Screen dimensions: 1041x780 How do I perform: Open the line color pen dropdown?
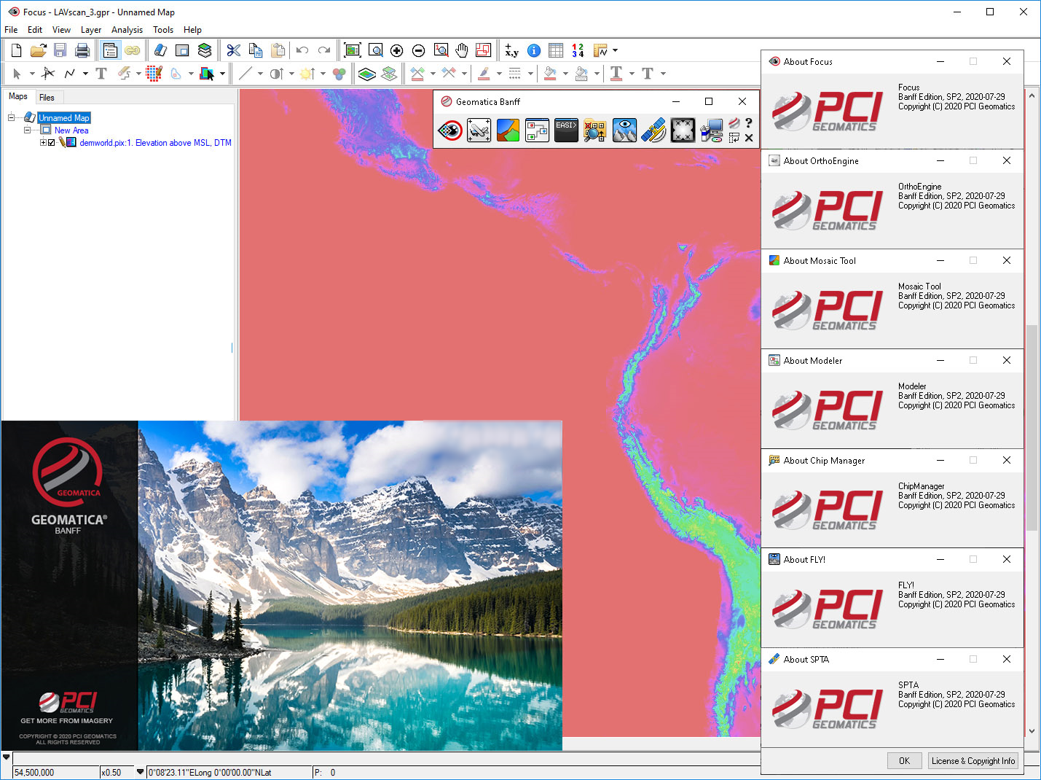[499, 74]
